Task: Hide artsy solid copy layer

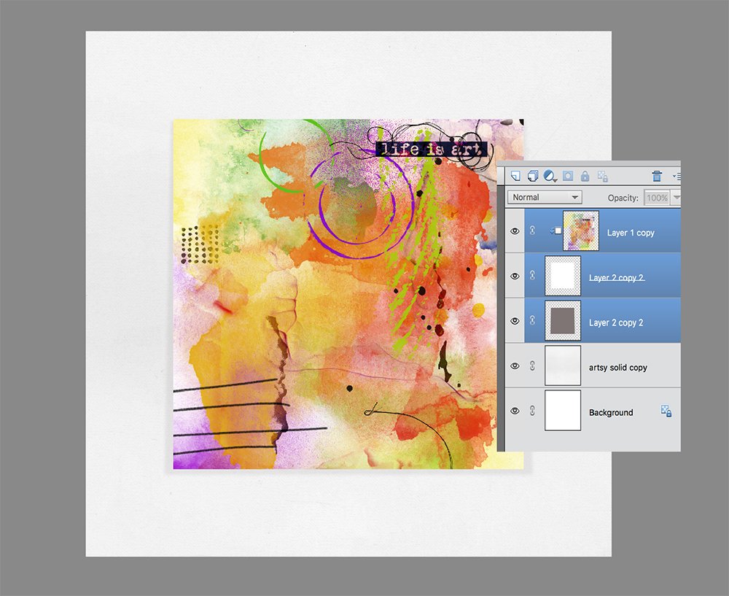Action: click(x=515, y=365)
